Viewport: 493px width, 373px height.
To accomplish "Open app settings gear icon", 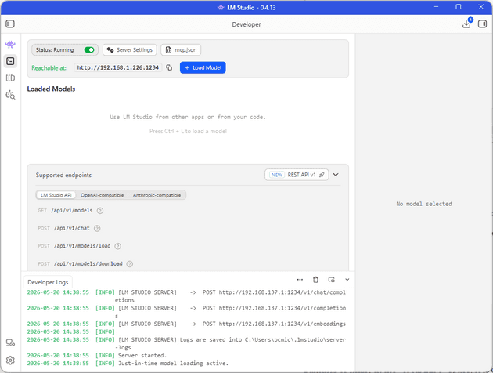I will click(10, 360).
